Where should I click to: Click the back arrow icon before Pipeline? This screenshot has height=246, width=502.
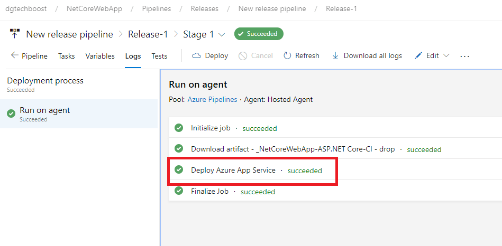pos(14,55)
